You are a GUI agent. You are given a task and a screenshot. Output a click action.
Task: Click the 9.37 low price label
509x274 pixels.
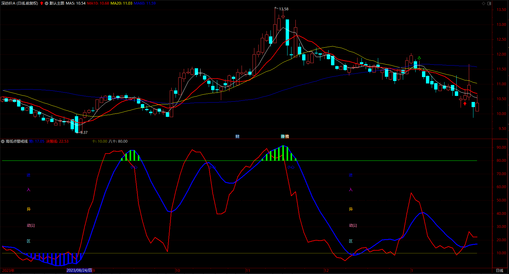click(x=84, y=133)
